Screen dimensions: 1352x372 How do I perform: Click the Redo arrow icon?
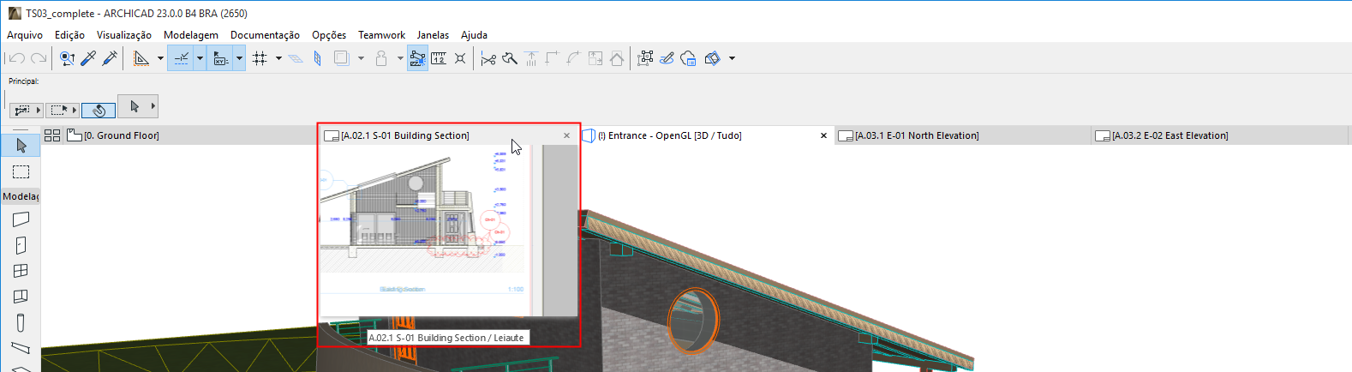(39, 58)
